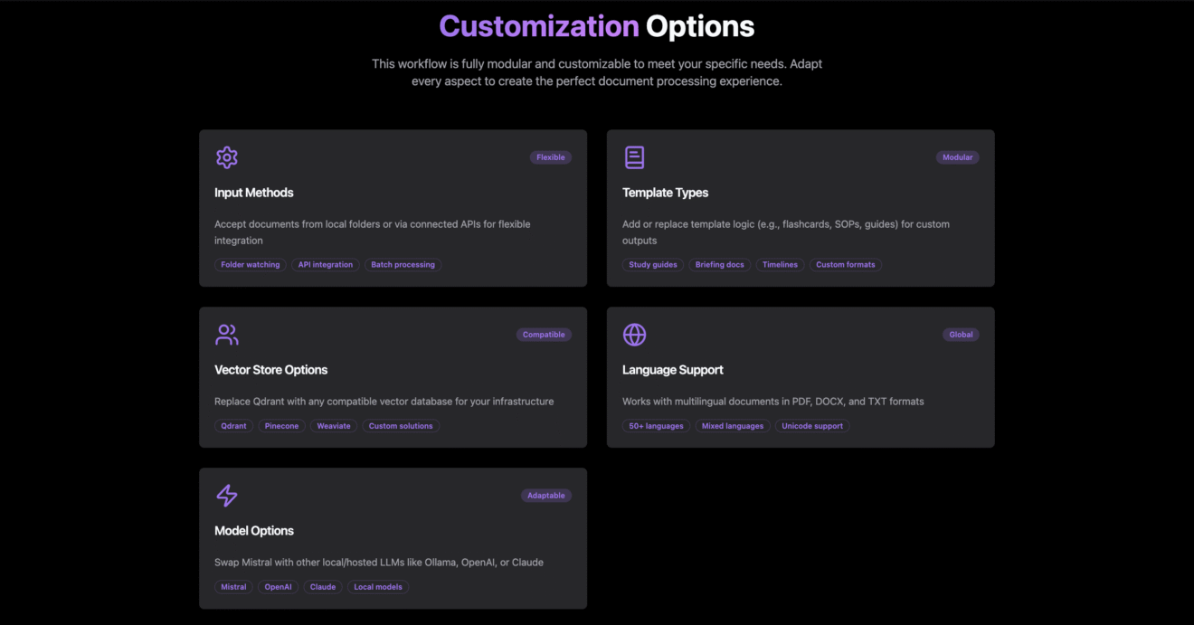The height and width of the screenshot is (625, 1194).
Task: Click the book icon above Template Types
Action: pyautogui.click(x=635, y=157)
